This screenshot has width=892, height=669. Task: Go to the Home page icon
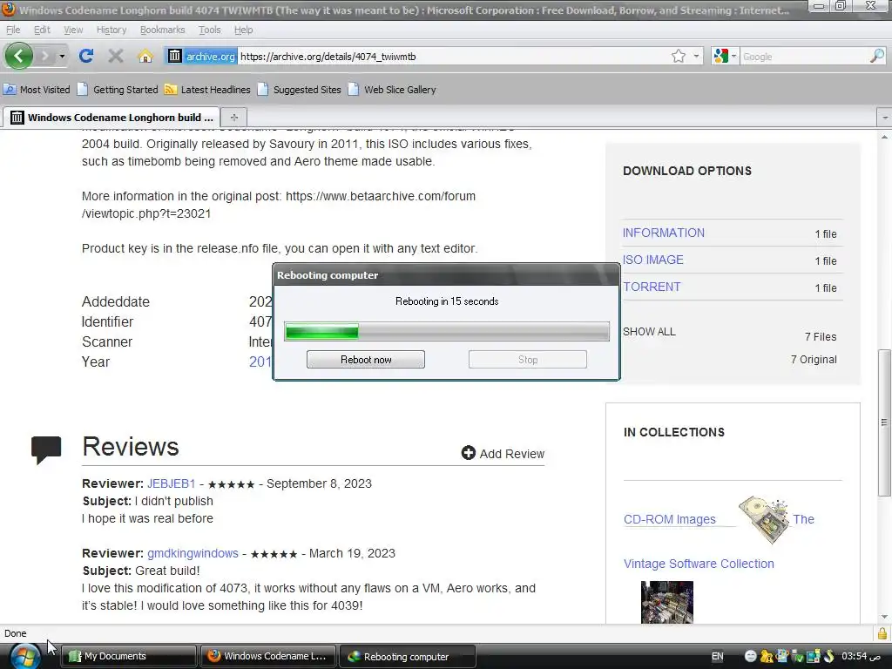[x=145, y=56]
